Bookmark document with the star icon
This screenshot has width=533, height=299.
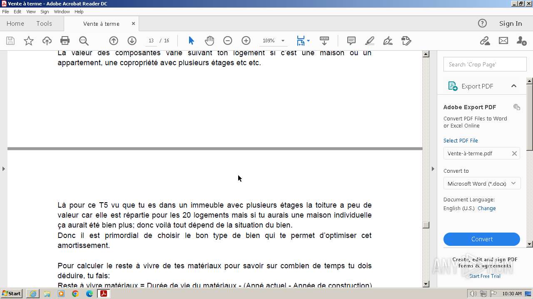point(29,41)
